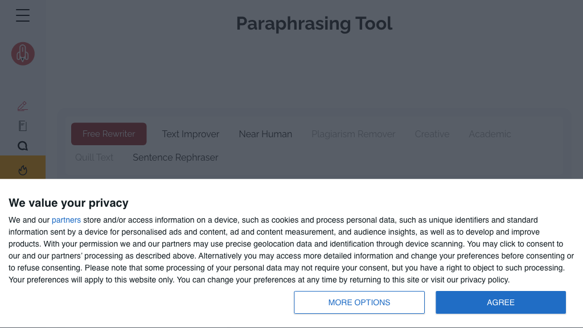Switch to Creative rewriting mode
This screenshot has height=328, width=583.
(432, 134)
